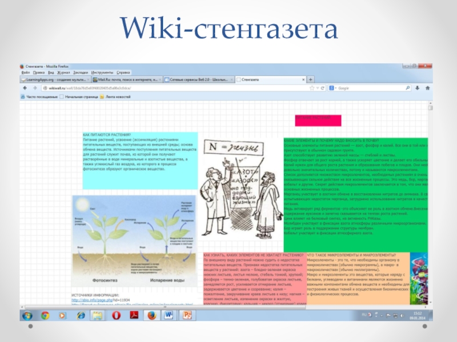Click the site identity icon in address bar
Viewport: 457px width, 342px height.
(x=45, y=88)
